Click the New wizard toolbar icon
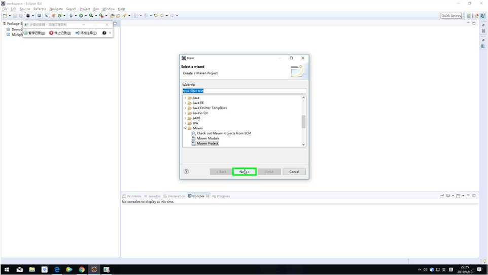 5,16
